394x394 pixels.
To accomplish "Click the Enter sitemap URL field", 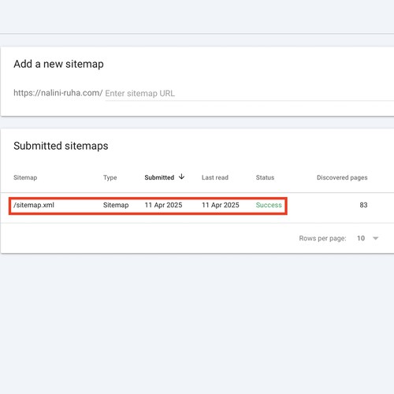I will [249, 93].
